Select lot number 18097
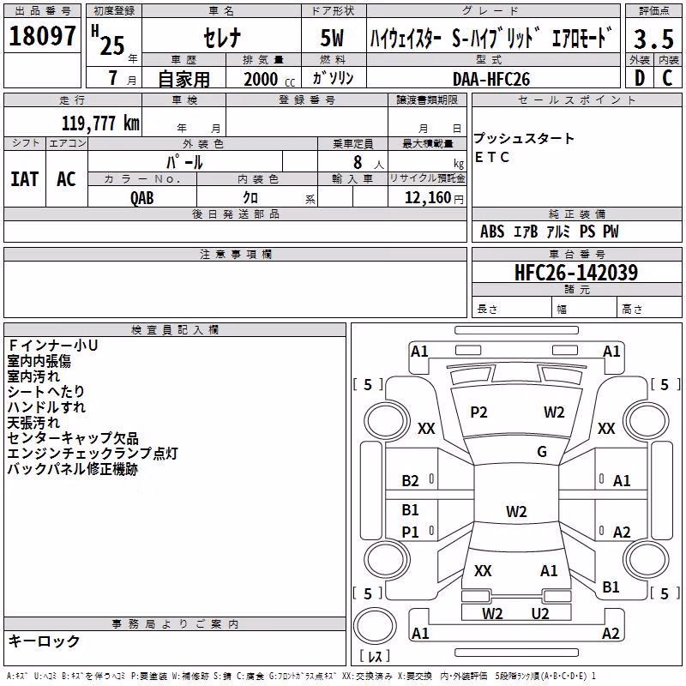686x686 pixels. click(x=42, y=36)
